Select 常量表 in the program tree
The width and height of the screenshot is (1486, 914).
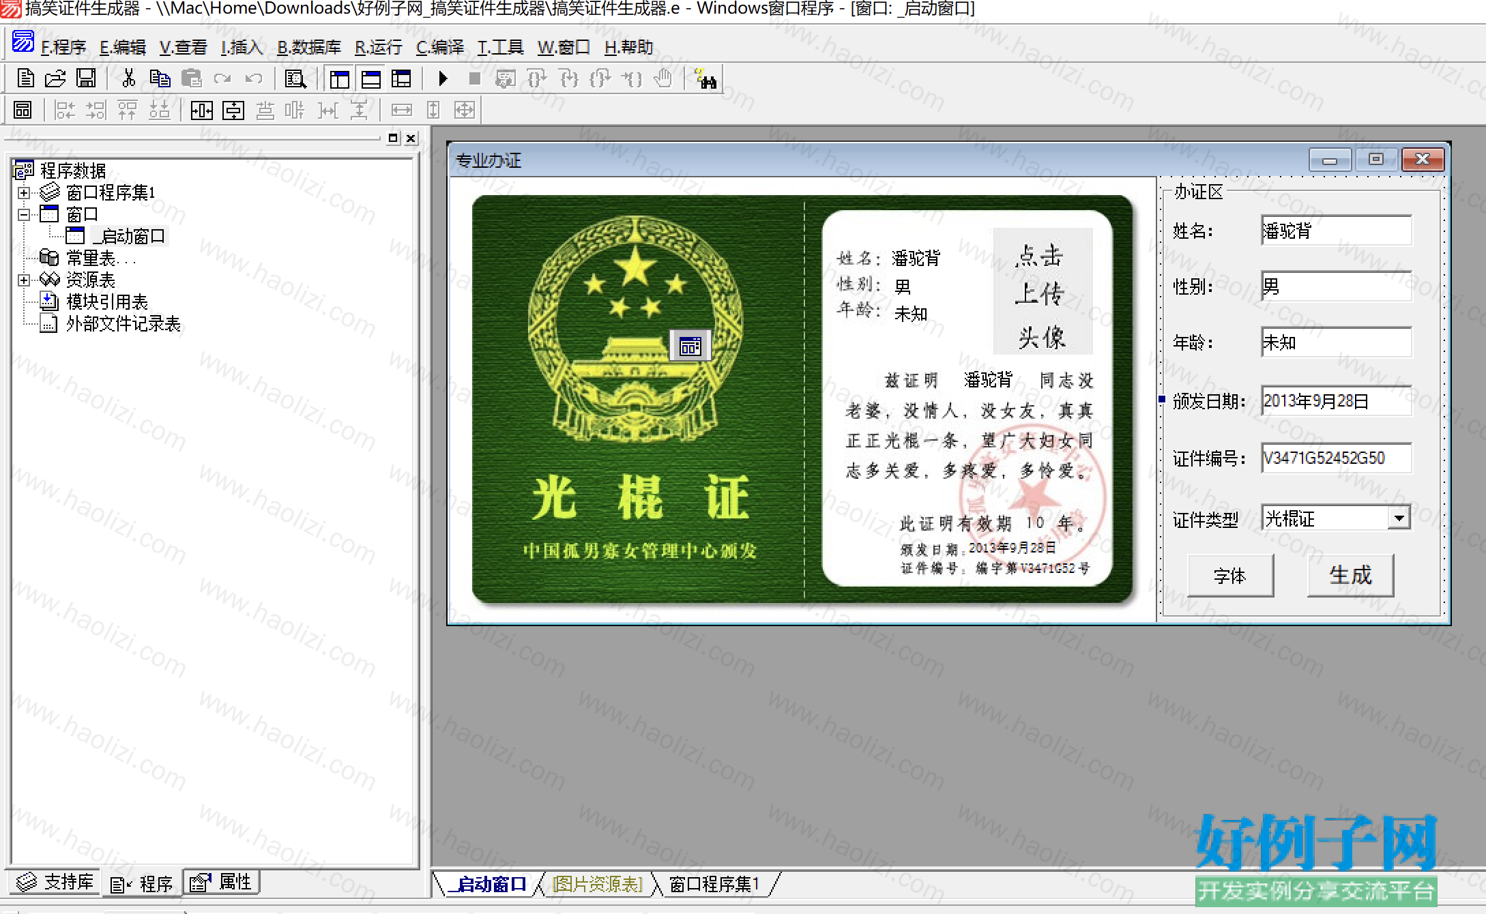tap(101, 259)
